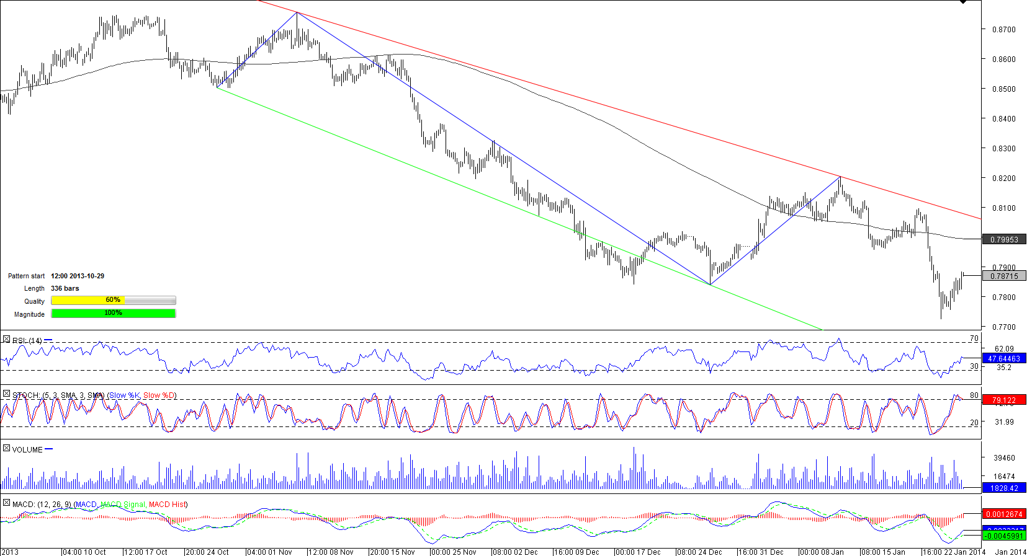Close the VOLUME indicator panel box
1027x556 pixels.
6,449
